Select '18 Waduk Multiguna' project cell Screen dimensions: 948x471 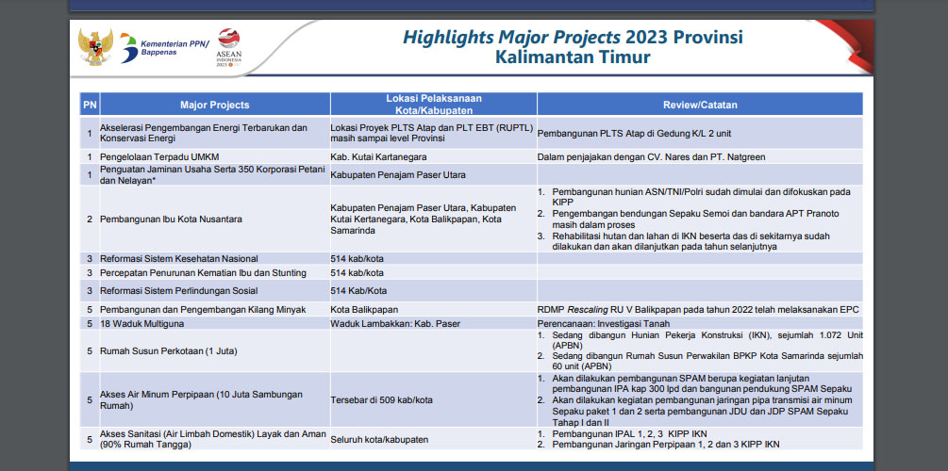pyautogui.click(x=215, y=323)
